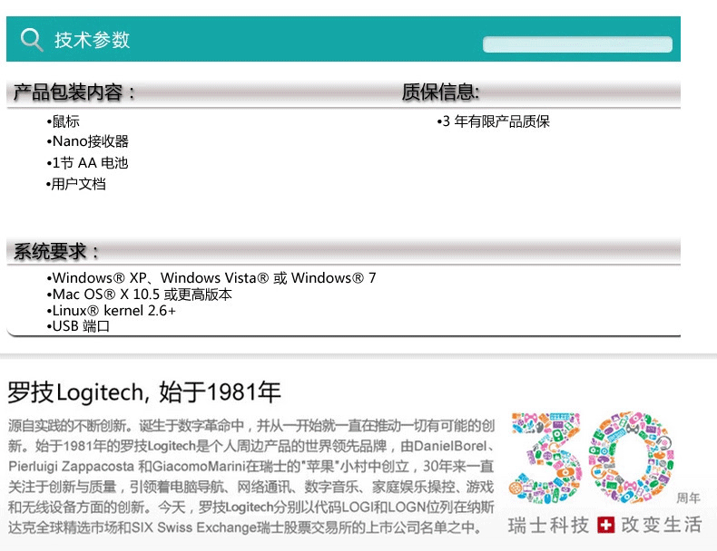Screen dimensions: 717x551
Task: Select the Linux kernel 2.6+ requirement line
Action: 111,311
